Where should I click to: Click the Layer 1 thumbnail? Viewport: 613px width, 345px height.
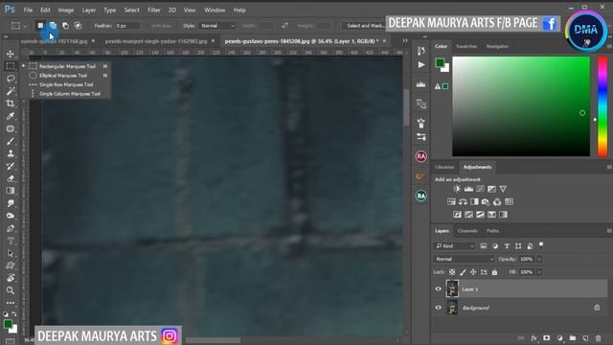click(x=452, y=289)
